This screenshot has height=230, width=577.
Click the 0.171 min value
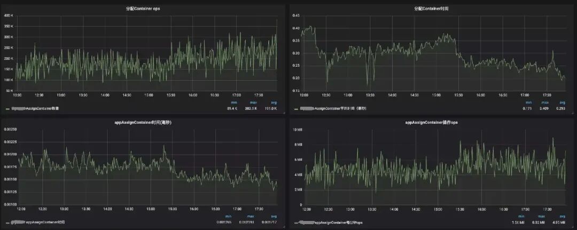(528, 108)
